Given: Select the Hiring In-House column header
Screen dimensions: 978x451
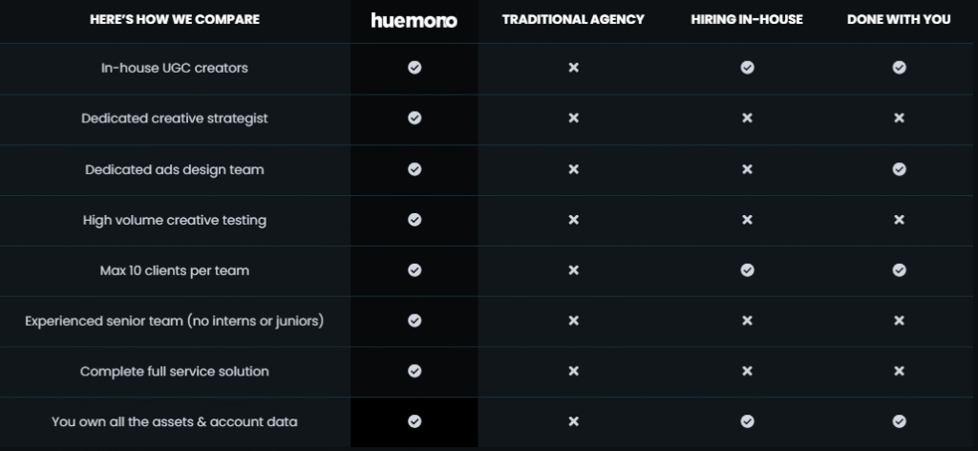Looking at the screenshot, I should click(747, 19).
